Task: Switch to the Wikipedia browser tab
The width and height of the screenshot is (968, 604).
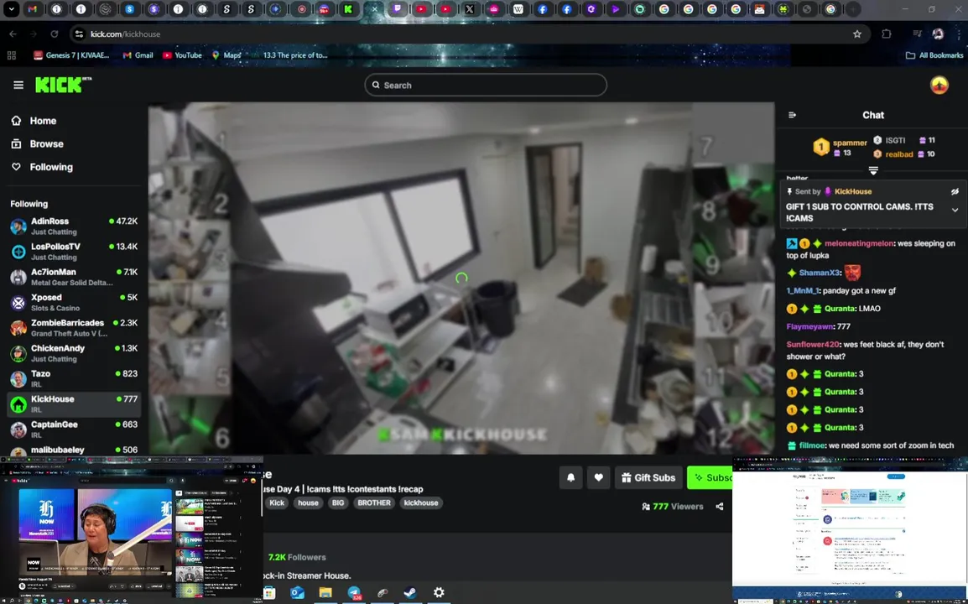Action: coord(518,9)
